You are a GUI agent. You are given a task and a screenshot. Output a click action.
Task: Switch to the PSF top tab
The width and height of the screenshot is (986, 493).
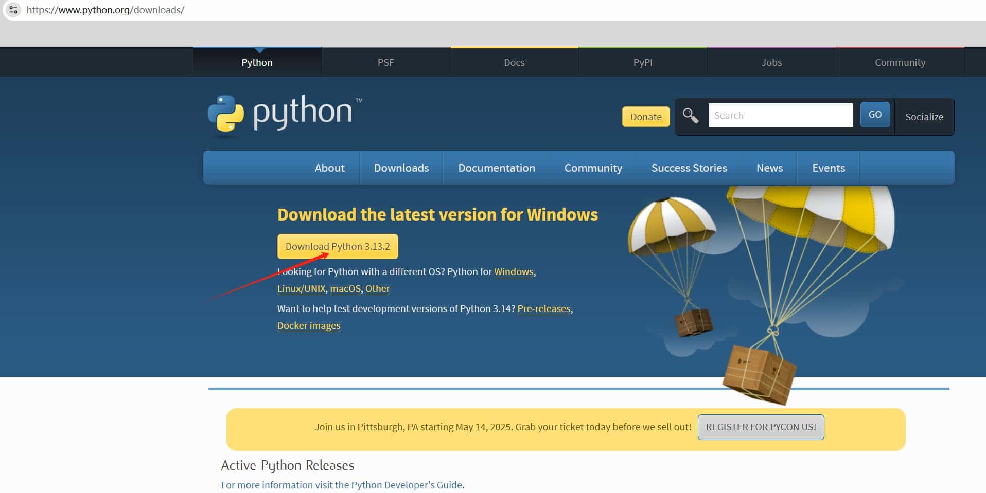pos(385,62)
